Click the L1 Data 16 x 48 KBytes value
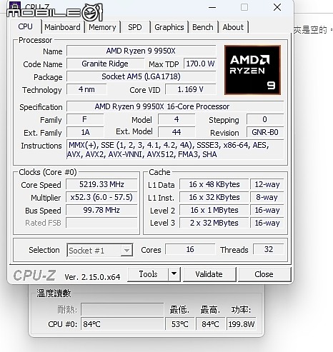333x352 pixels. [x=214, y=184]
